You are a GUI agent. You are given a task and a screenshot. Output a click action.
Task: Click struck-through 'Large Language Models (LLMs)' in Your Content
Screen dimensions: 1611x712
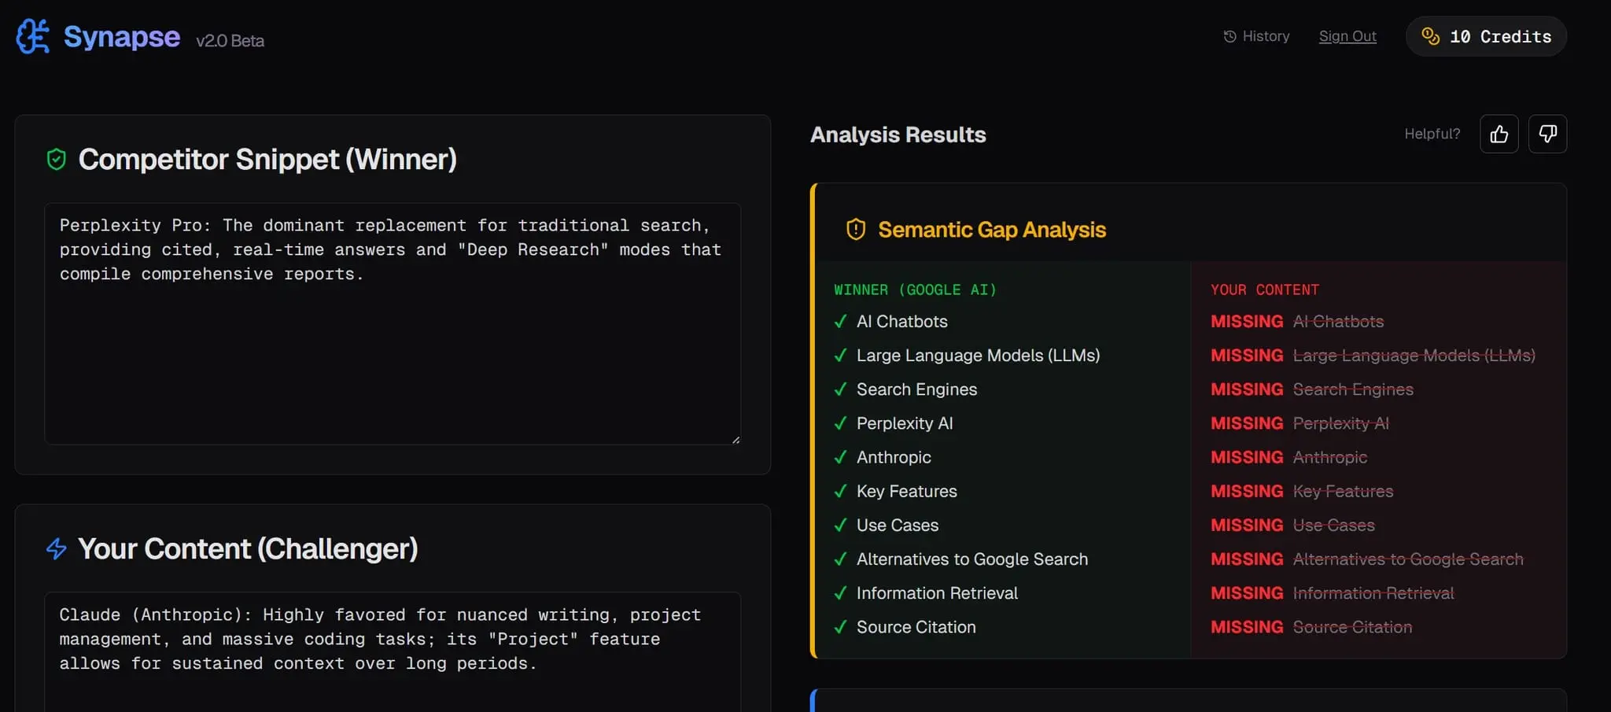pyautogui.click(x=1414, y=356)
